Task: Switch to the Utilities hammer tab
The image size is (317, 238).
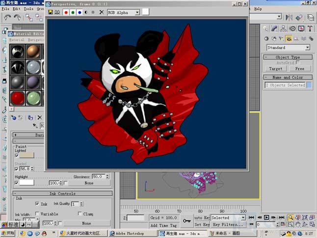Action: [x=310, y=28]
